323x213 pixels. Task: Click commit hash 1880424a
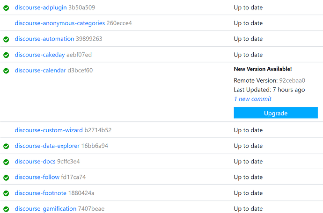click(81, 193)
